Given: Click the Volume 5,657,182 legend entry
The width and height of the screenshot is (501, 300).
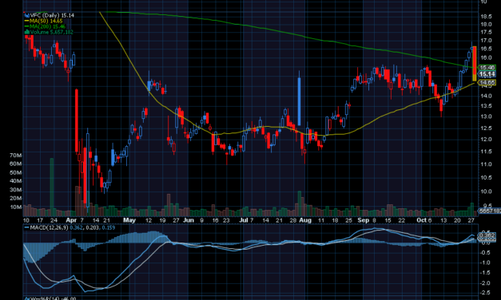Looking at the screenshot, I should (x=51, y=32).
